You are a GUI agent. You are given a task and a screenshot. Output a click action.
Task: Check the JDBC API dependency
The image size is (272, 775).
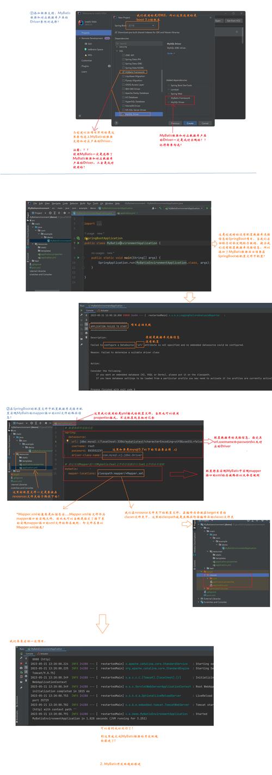123,55
